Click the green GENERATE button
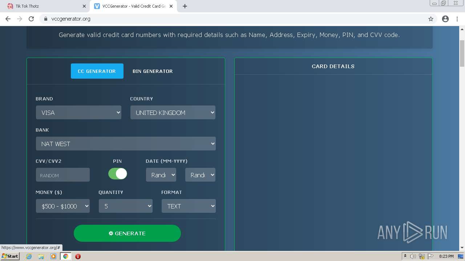Image resolution: width=465 pixels, height=261 pixels. (x=127, y=233)
